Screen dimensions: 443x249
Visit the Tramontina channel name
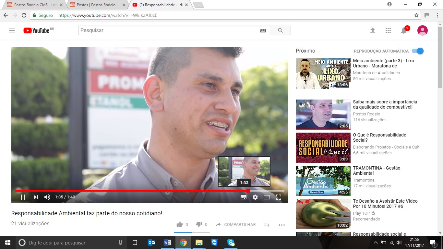(364, 180)
